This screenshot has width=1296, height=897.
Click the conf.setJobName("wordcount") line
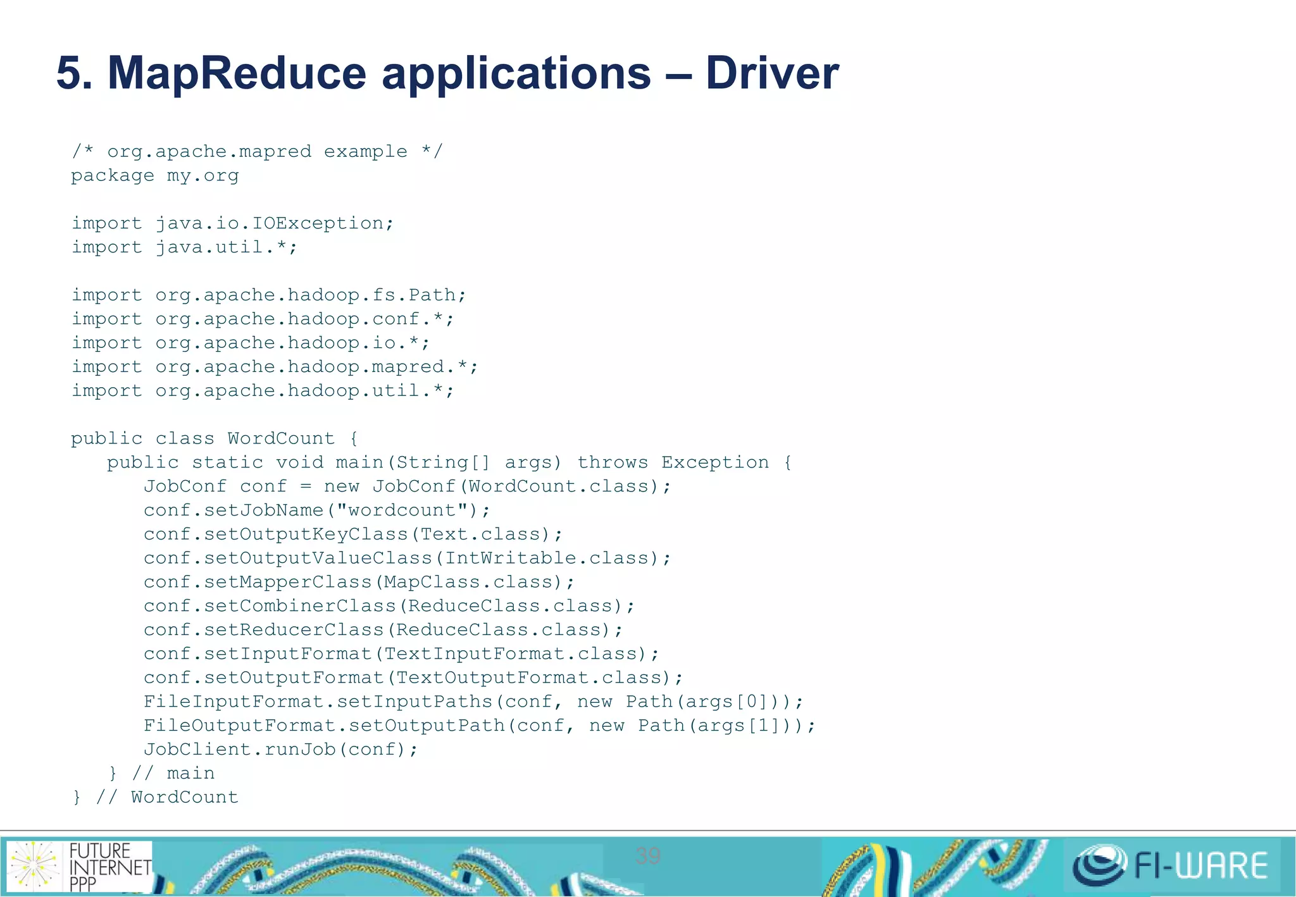(x=316, y=511)
